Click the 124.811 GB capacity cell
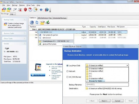 tap(92, 35)
